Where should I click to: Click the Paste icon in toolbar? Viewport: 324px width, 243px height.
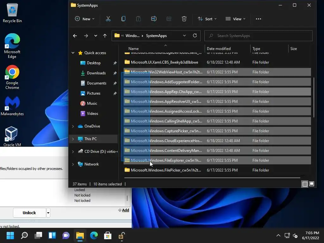pyautogui.click(x=139, y=19)
